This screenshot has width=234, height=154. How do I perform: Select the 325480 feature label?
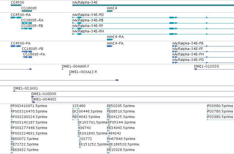coord(79,106)
